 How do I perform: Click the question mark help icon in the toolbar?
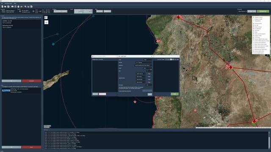(x=15, y=7)
